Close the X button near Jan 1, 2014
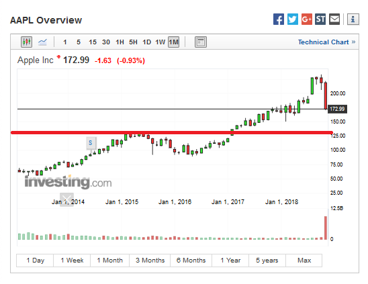The image size is (368, 284). point(66,199)
